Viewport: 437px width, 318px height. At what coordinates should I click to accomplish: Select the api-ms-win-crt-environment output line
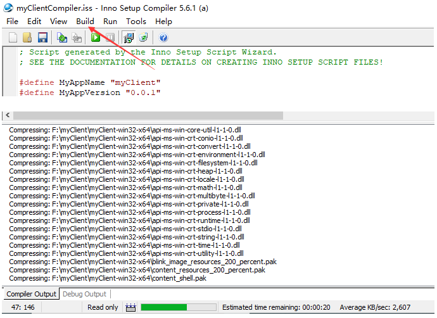tap(137, 155)
